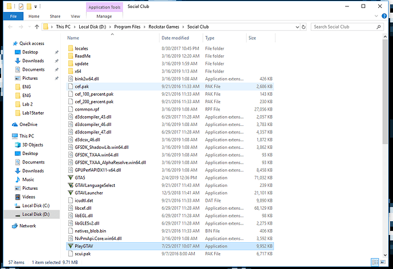The width and height of the screenshot is (393, 269).
Task: Click the Properties quick access toolbar icon
Action: click(x=21, y=6)
